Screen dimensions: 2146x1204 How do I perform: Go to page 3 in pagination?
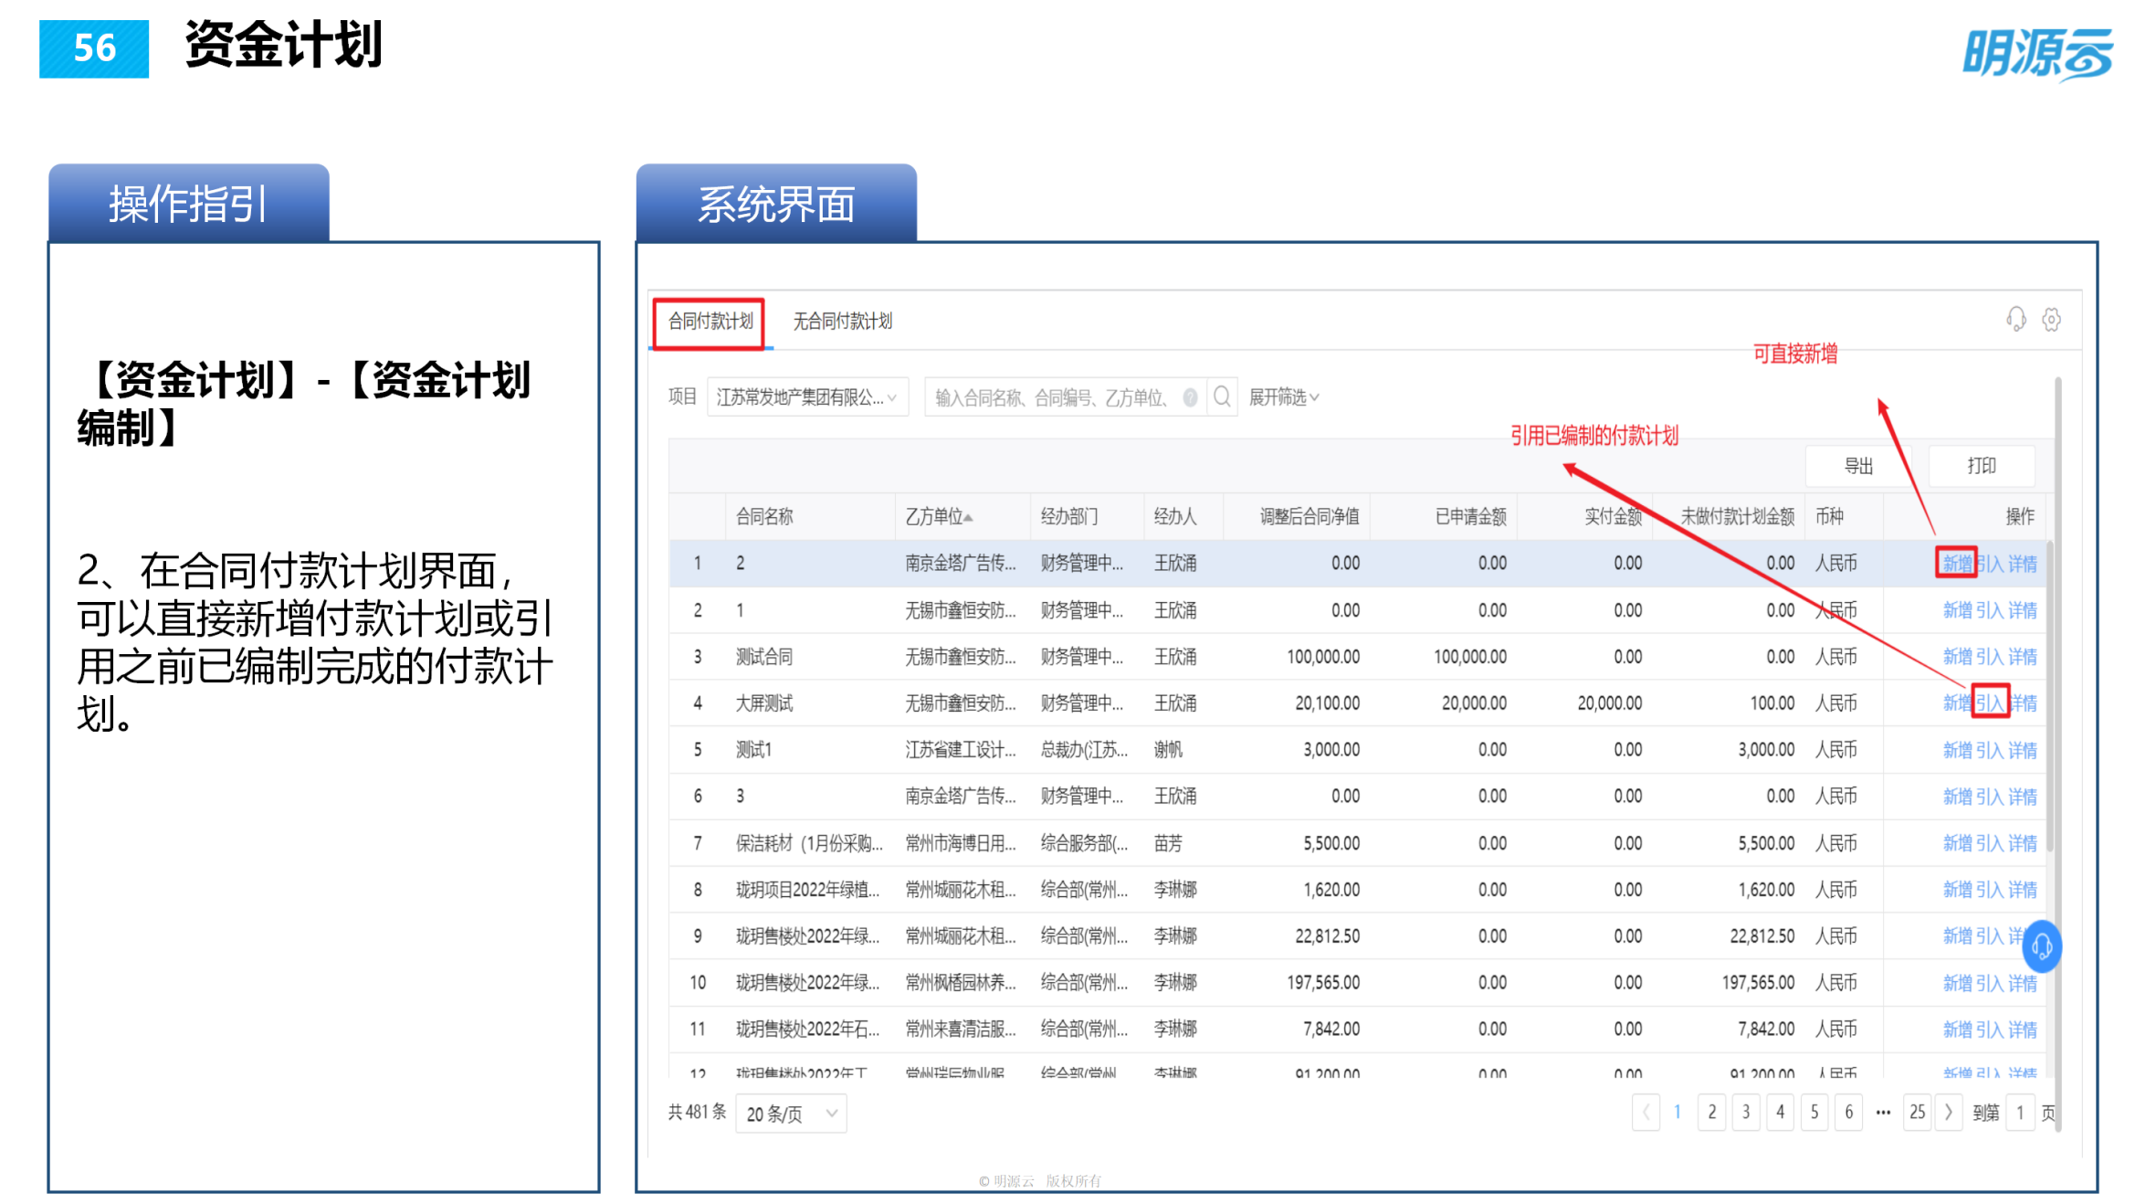tap(1746, 1112)
